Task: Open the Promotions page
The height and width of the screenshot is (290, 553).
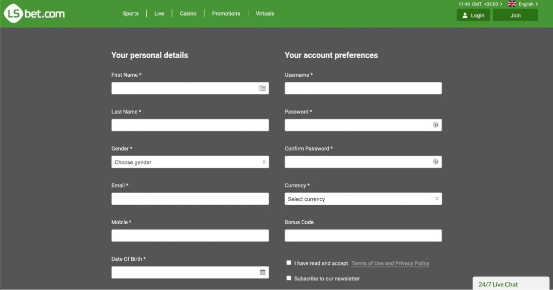Action: click(226, 14)
